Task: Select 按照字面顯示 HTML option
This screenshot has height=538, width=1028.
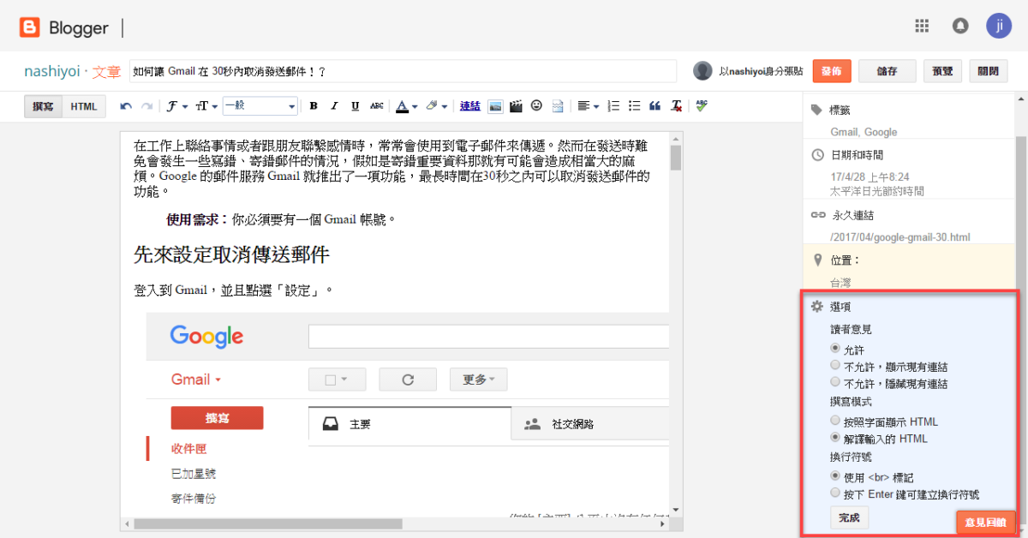Action: (835, 421)
